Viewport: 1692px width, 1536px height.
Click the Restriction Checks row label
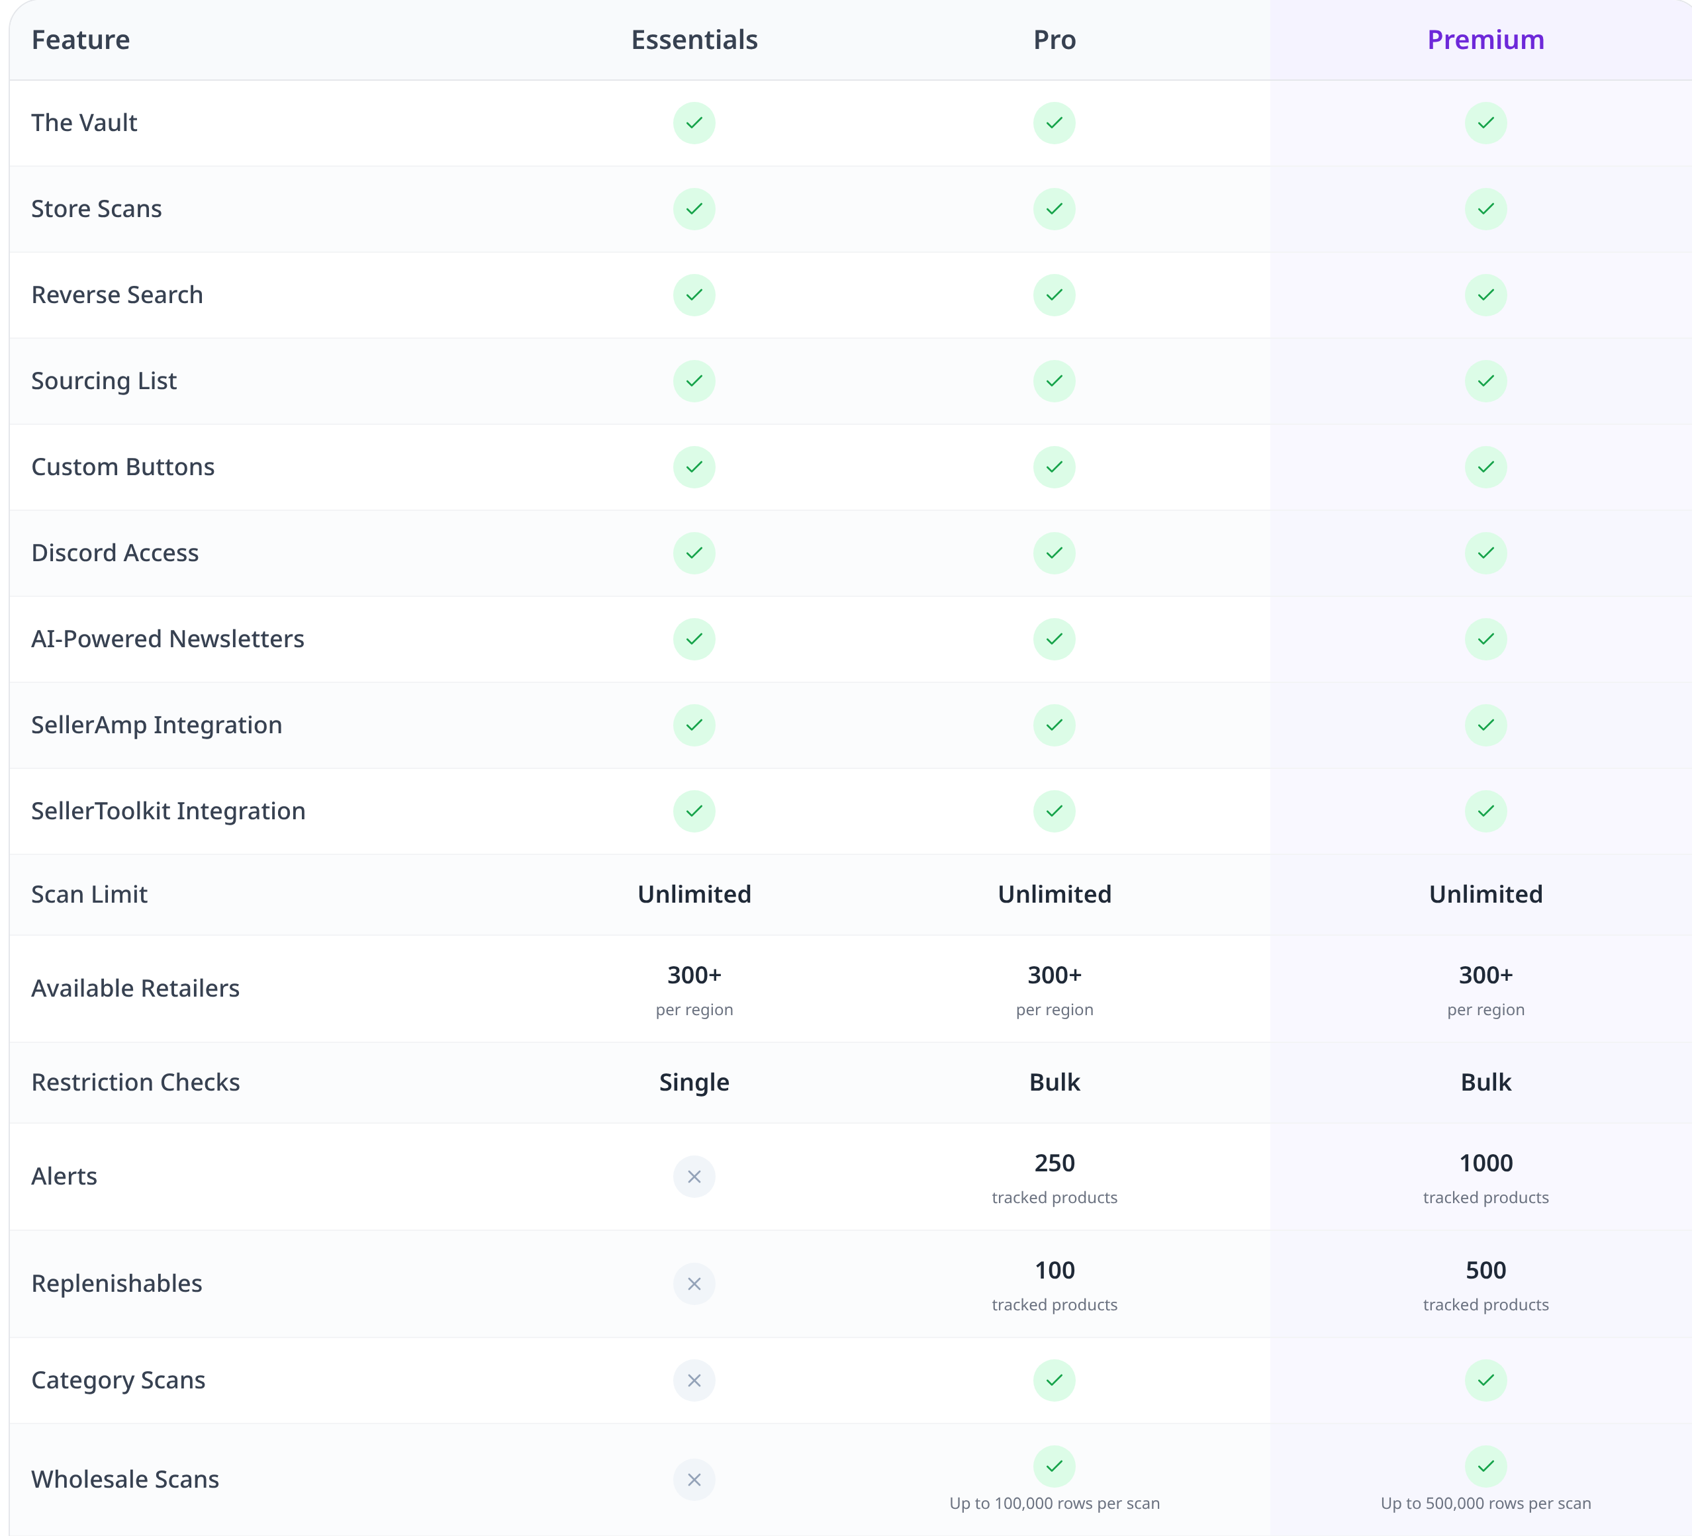pos(135,1082)
